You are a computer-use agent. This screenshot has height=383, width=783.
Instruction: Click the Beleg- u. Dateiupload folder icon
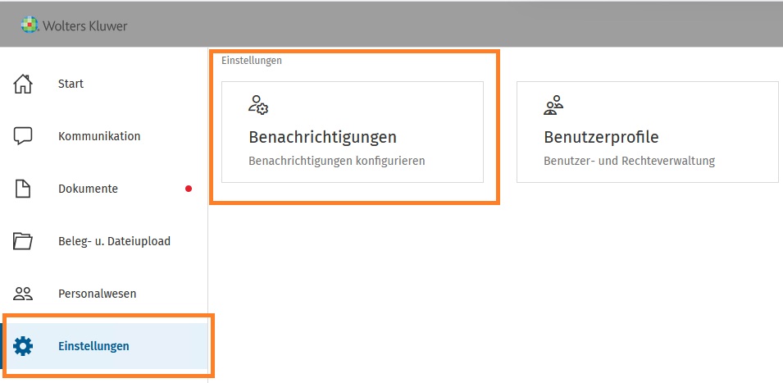(22, 241)
